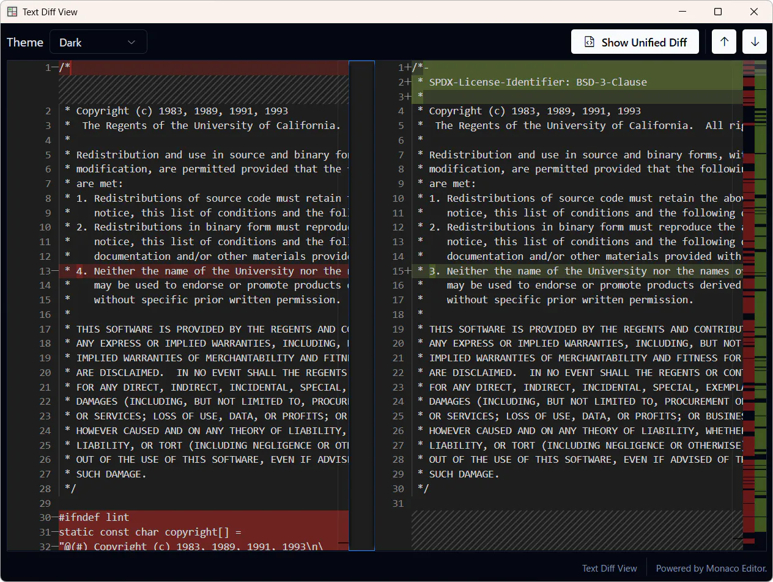Click the added line '3. Neither the name' in right pane
The width and height of the screenshot is (773, 582).
(x=577, y=271)
